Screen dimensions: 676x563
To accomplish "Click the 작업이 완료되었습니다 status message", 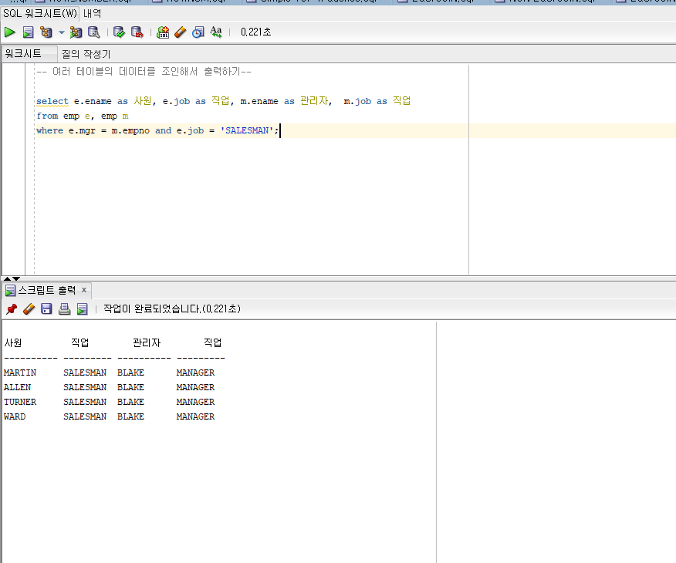I will click(x=172, y=308).
